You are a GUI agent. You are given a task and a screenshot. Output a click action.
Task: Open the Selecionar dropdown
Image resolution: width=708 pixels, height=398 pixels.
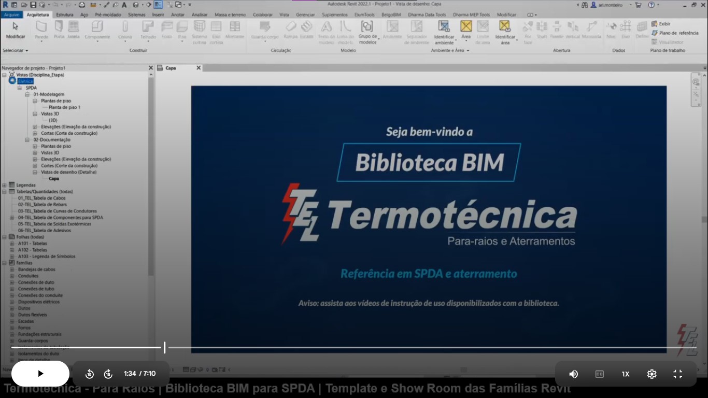[16, 50]
